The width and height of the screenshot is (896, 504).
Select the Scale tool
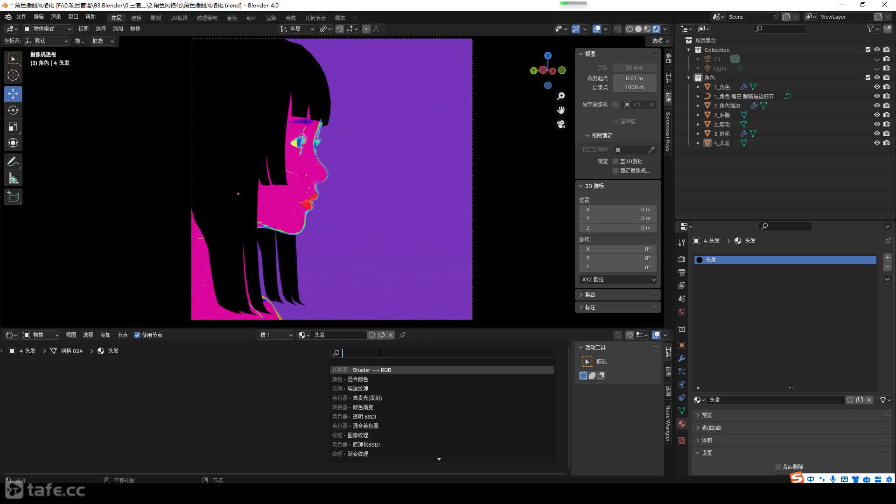(x=13, y=126)
